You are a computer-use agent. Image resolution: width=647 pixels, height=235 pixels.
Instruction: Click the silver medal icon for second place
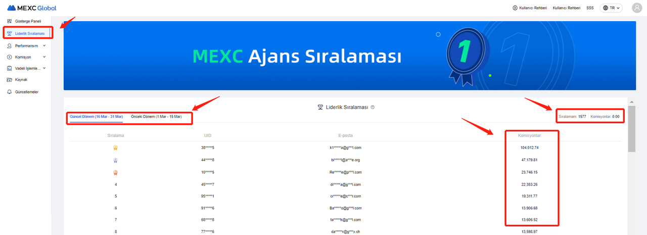(116, 160)
